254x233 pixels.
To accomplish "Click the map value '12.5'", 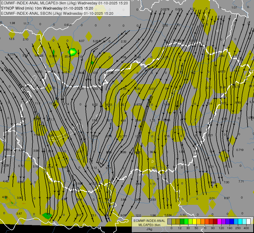I will pos(12,39).
